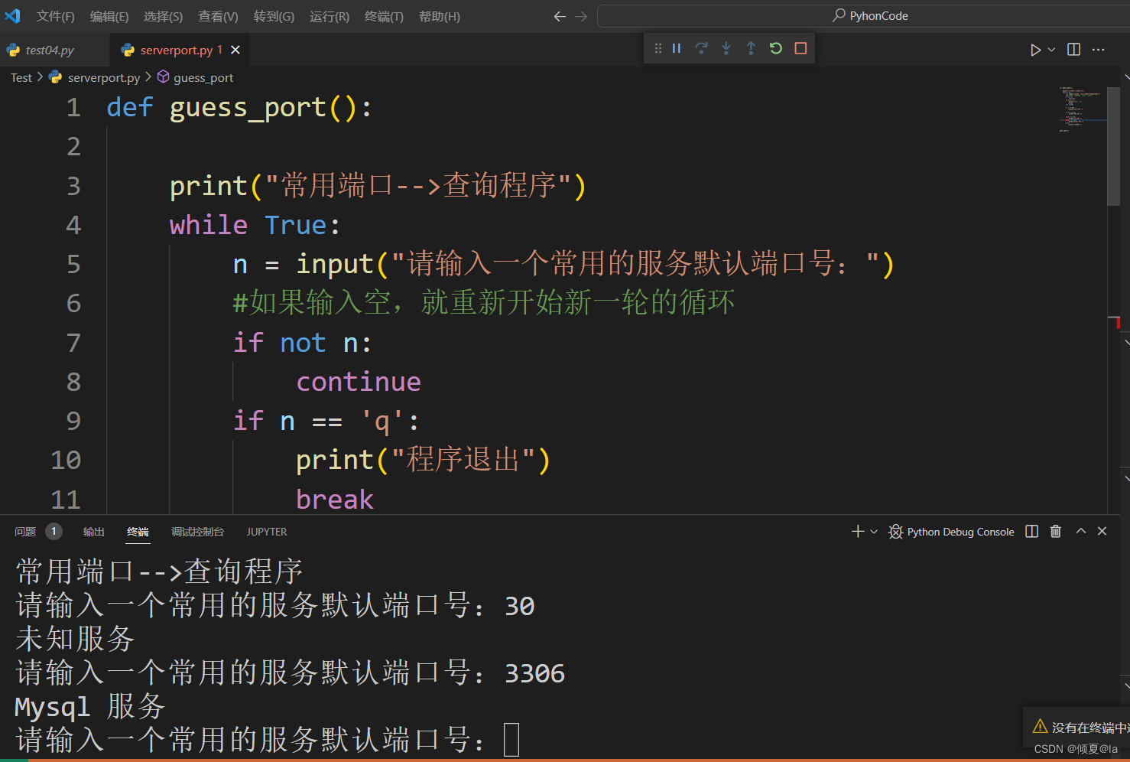The height and width of the screenshot is (762, 1130).
Task: Select the Python Debug Console terminal
Action: point(951,532)
